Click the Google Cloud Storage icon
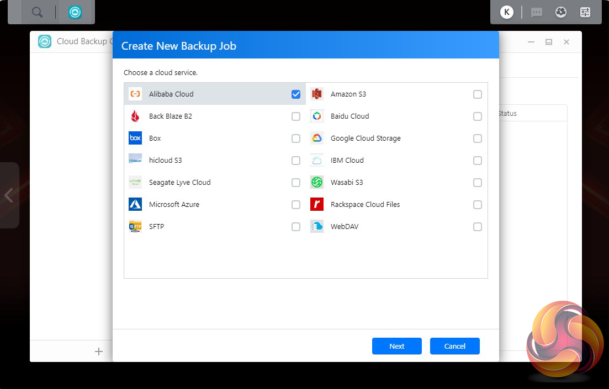 tap(316, 138)
